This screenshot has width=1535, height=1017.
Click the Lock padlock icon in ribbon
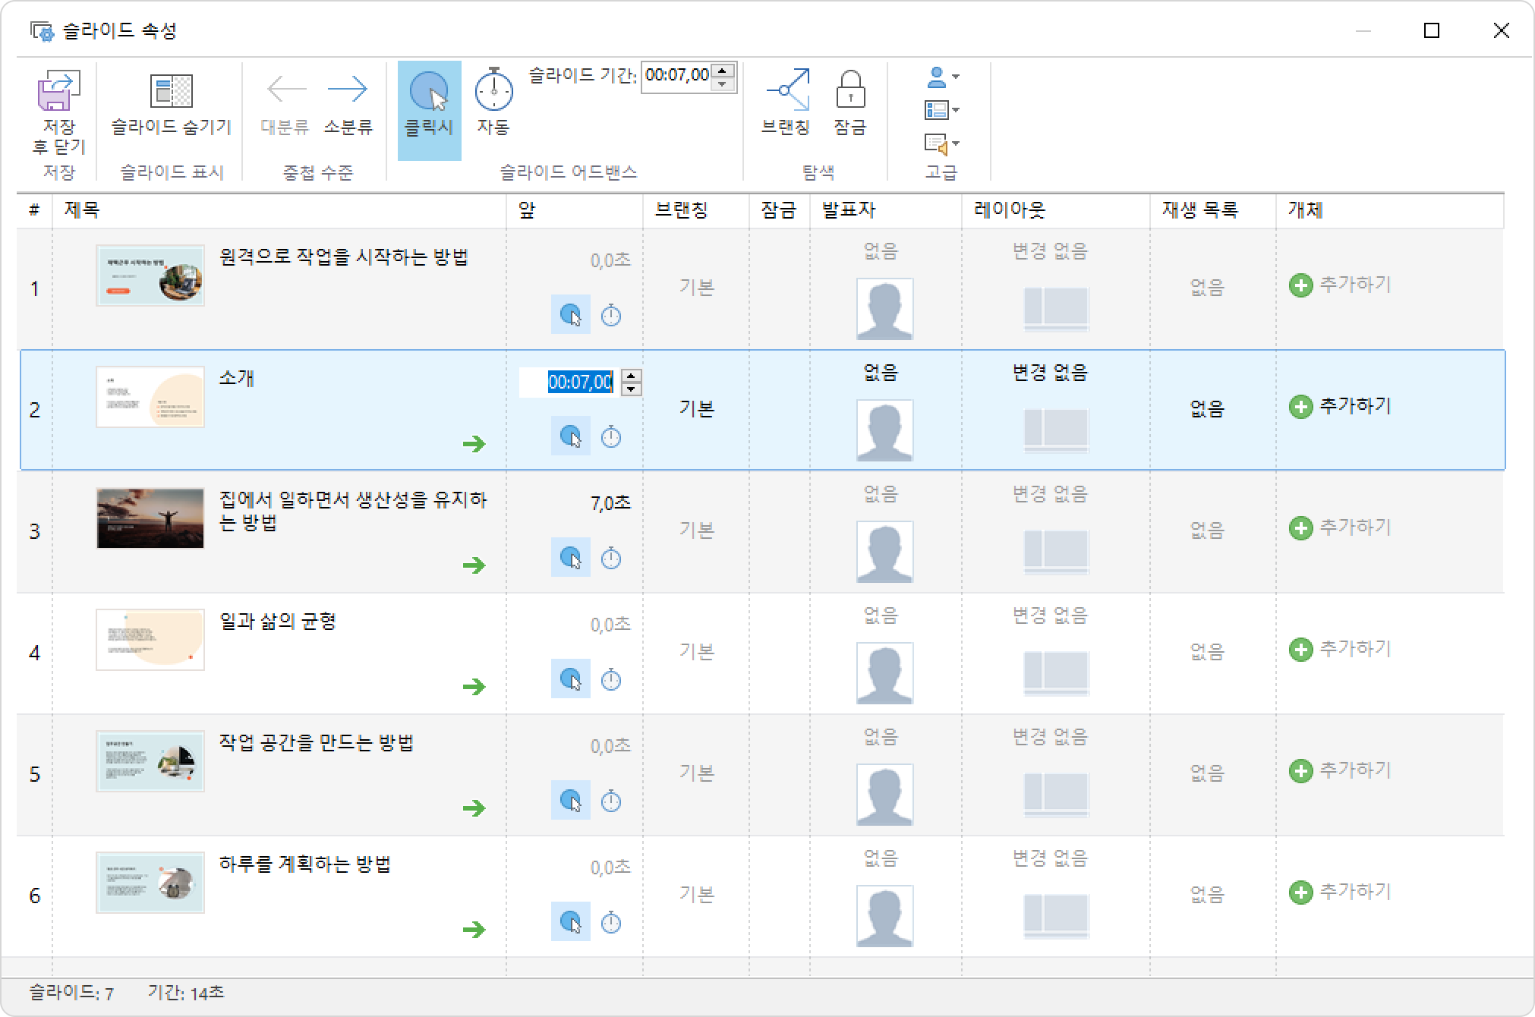[850, 90]
